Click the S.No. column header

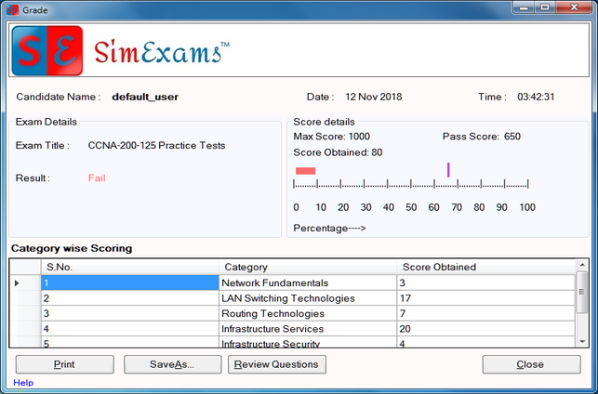(129, 267)
